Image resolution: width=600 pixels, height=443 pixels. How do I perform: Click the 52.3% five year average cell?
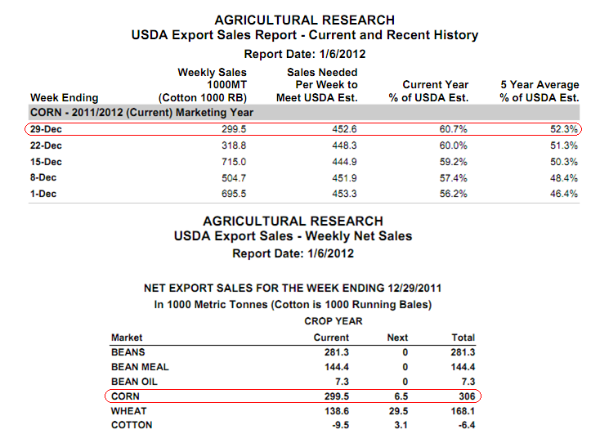564,129
